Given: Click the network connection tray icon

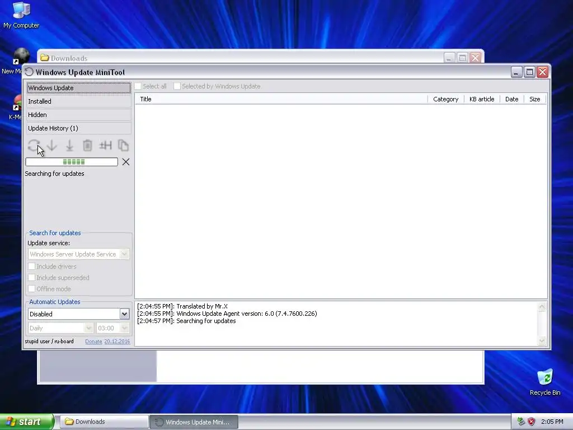Looking at the screenshot, I should coord(521,422).
